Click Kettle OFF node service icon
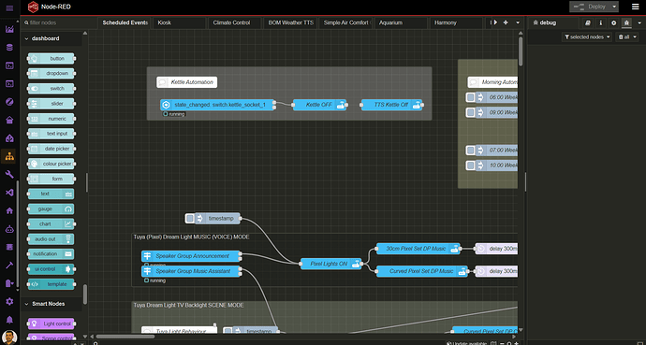The height and width of the screenshot is (345, 646). pos(341,105)
